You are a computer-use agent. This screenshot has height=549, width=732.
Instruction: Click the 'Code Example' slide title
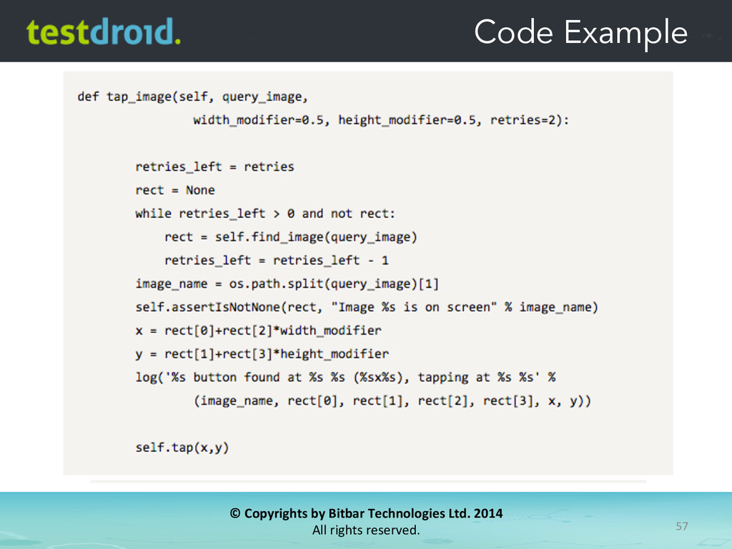580,33
